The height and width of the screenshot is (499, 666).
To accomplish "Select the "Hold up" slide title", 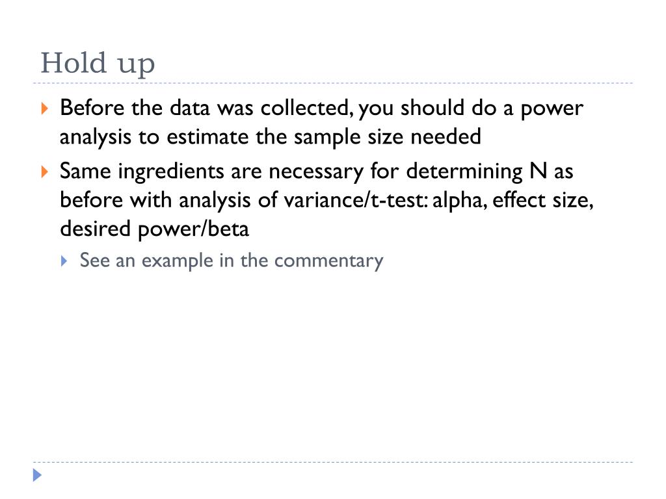I will pyautogui.click(x=98, y=63).
